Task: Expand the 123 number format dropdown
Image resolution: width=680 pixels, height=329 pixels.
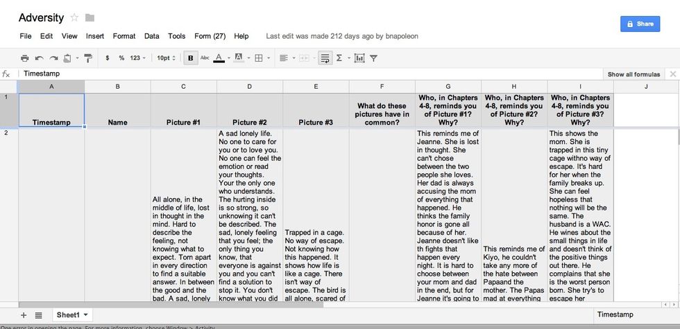Action: tap(138, 58)
